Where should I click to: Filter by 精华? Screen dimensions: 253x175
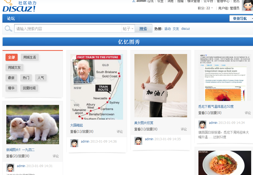(11, 88)
